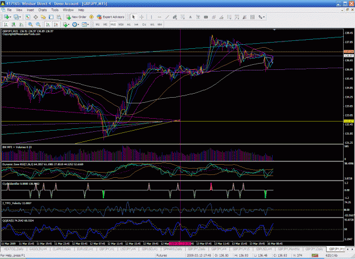Click the Futures profile status entry
355x259 pixels.
pos(162,256)
